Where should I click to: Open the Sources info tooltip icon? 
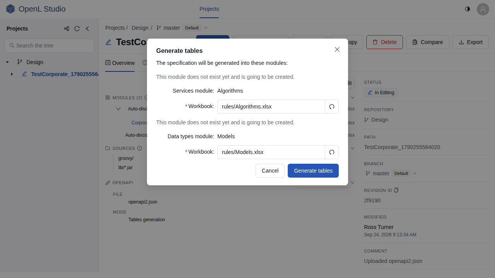pyautogui.click(x=140, y=148)
